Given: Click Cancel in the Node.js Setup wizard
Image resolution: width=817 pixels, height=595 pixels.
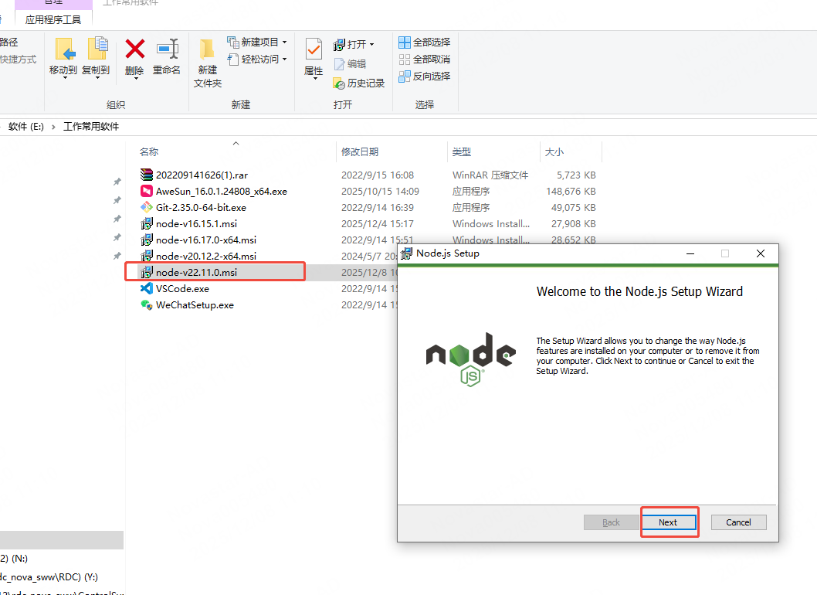Looking at the screenshot, I should (x=738, y=522).
